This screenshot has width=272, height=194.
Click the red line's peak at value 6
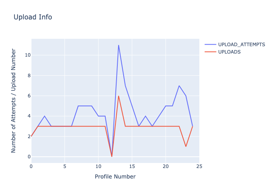pyautogui.click(x=119, y=96)
